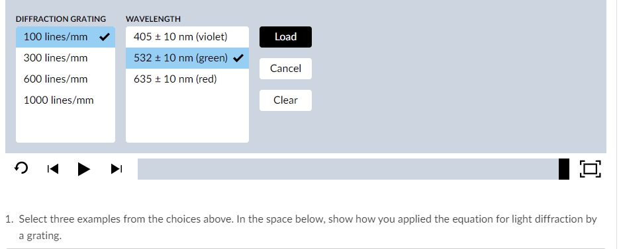Step forward to the next frame

(x=116, y=169)
